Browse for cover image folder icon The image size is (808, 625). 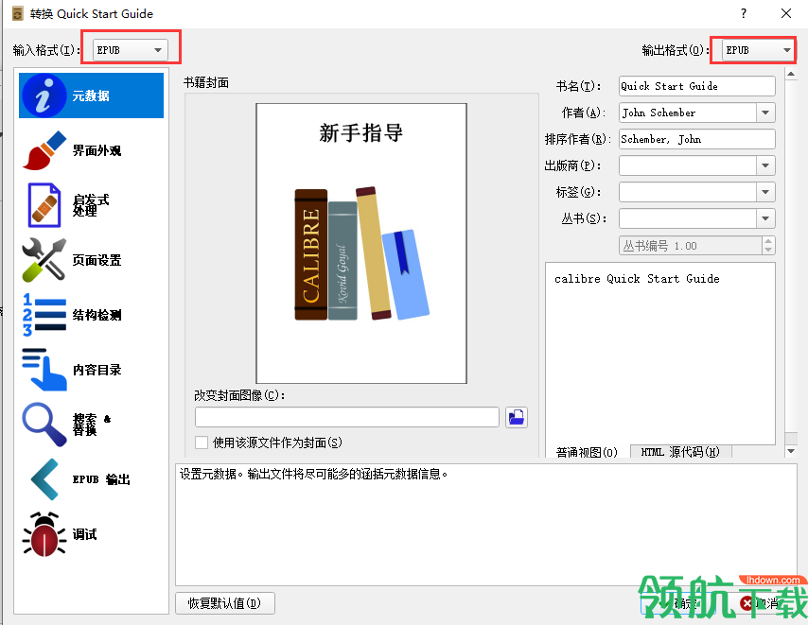point(517,417)
